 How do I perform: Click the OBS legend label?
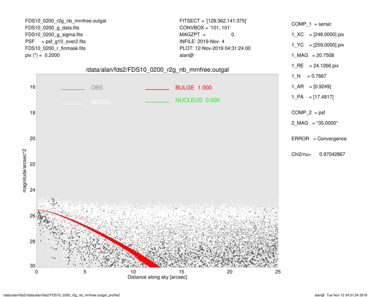[x=97, y=88]
